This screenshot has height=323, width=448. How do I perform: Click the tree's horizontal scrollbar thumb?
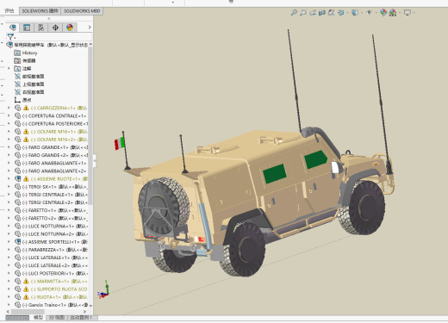click(x=28, y=312)
